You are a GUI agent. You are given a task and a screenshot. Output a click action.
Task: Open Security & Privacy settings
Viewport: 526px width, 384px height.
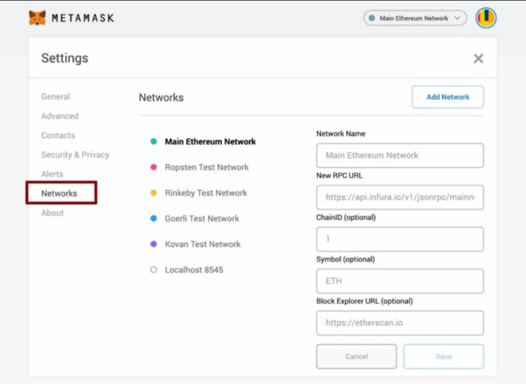(75, 155)
